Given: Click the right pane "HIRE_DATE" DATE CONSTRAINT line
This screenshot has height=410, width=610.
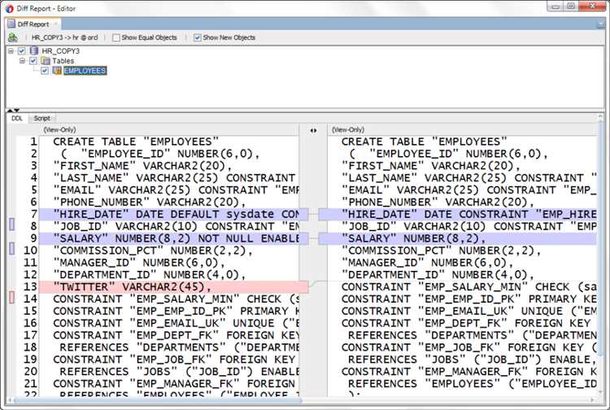Looking at the screenshot, I should pos(457,214).
